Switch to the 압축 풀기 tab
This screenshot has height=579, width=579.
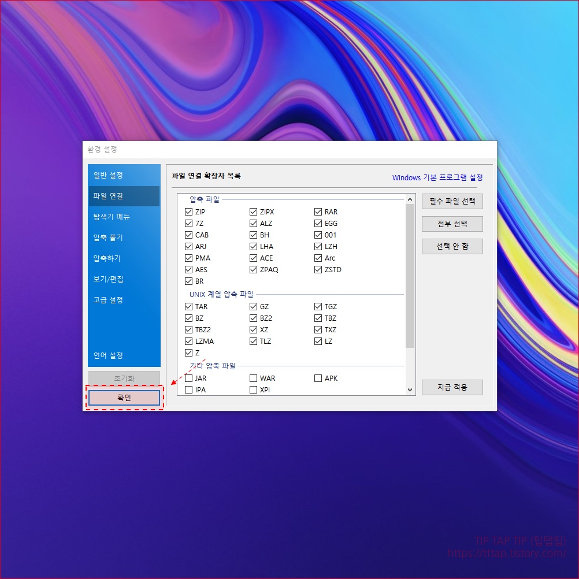coord(124,237)
